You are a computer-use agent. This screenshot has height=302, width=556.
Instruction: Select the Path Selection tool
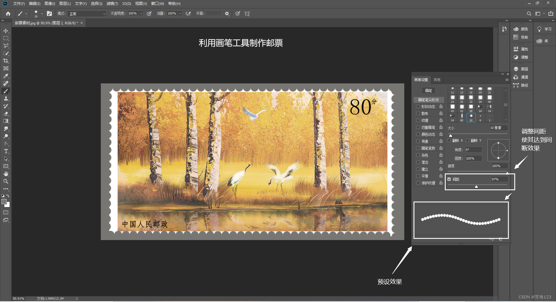(6, 159)
